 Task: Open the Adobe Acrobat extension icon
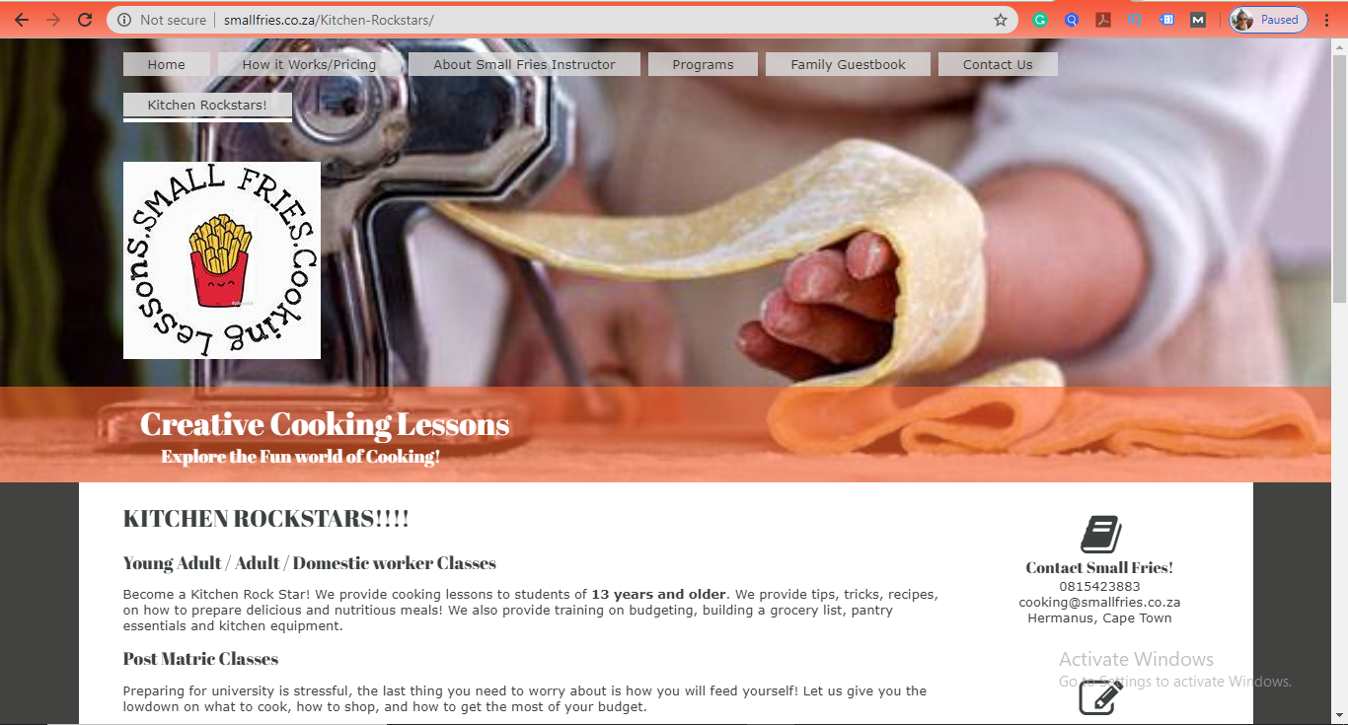(x=1103, y=20)
